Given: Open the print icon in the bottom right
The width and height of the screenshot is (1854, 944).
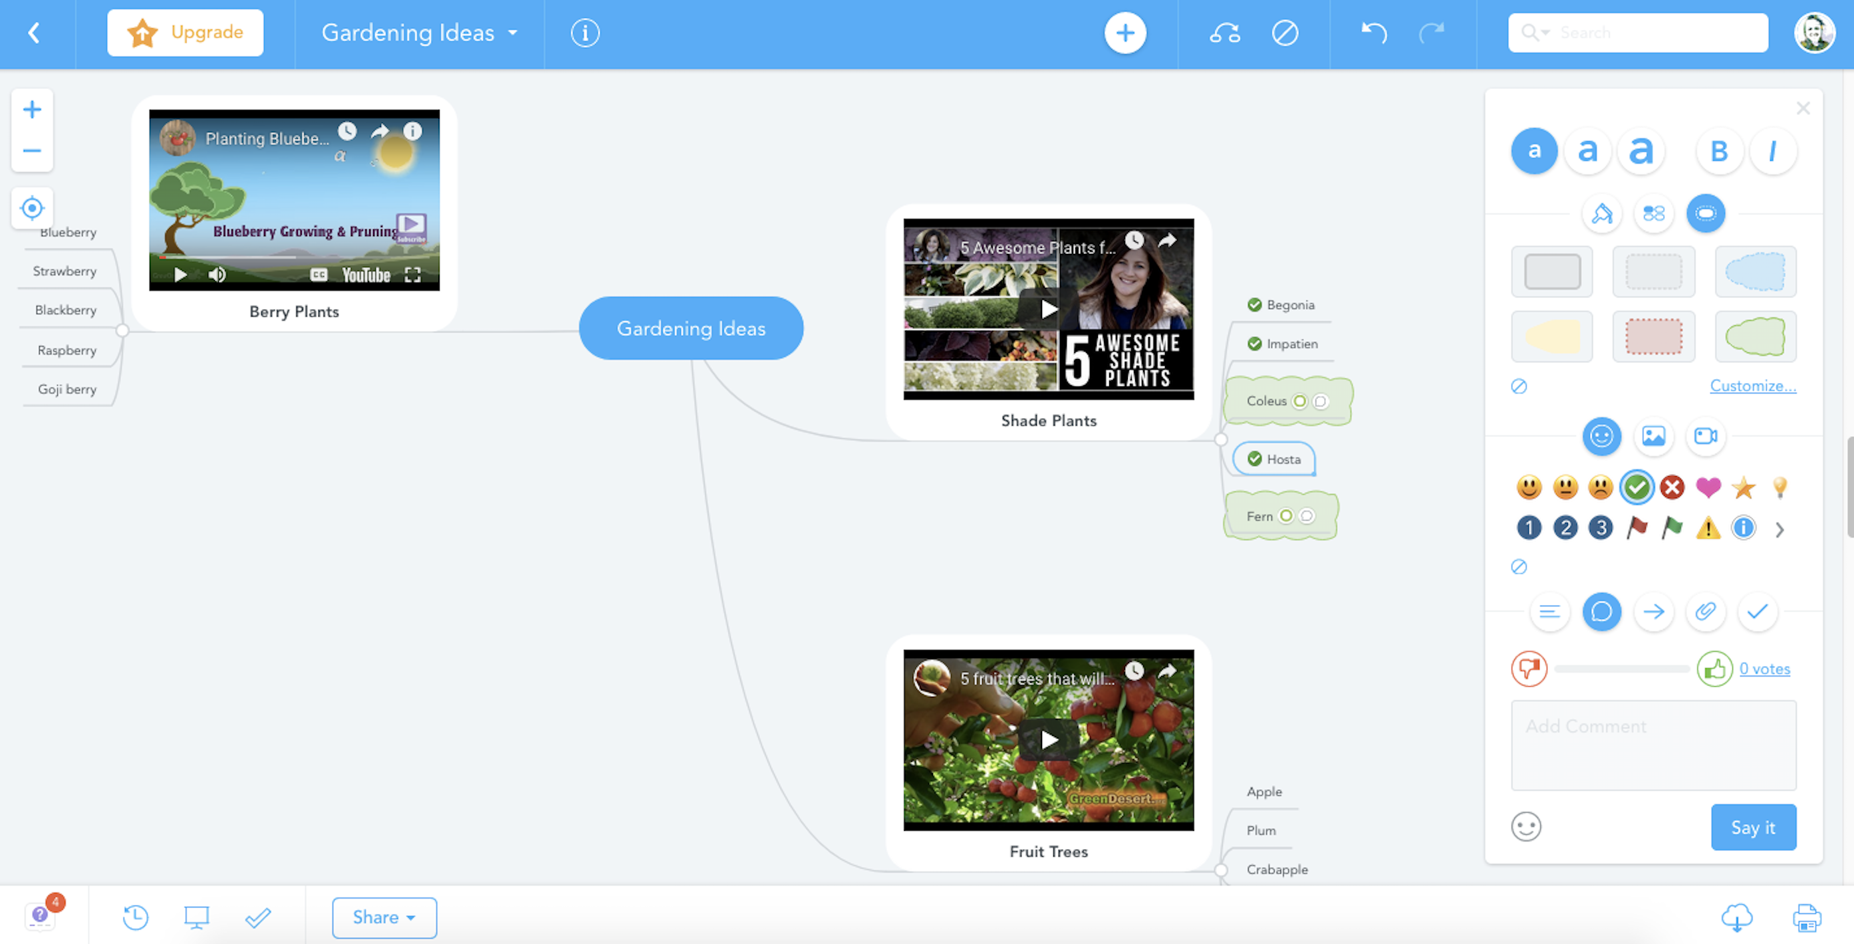Looking at the screenshot, I should tap(1805, 917).
